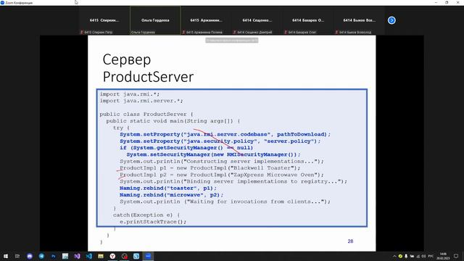Screen dimensions: 464x261
Task: Open the taskbar clock and calendar
Action: pyautogui.click(x=443, y=256)
